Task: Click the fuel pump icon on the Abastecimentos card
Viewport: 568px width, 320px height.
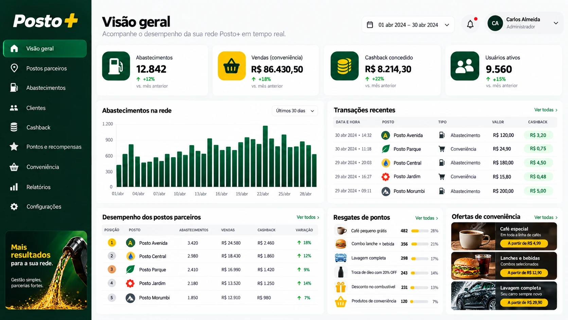Action: [116, 66]
